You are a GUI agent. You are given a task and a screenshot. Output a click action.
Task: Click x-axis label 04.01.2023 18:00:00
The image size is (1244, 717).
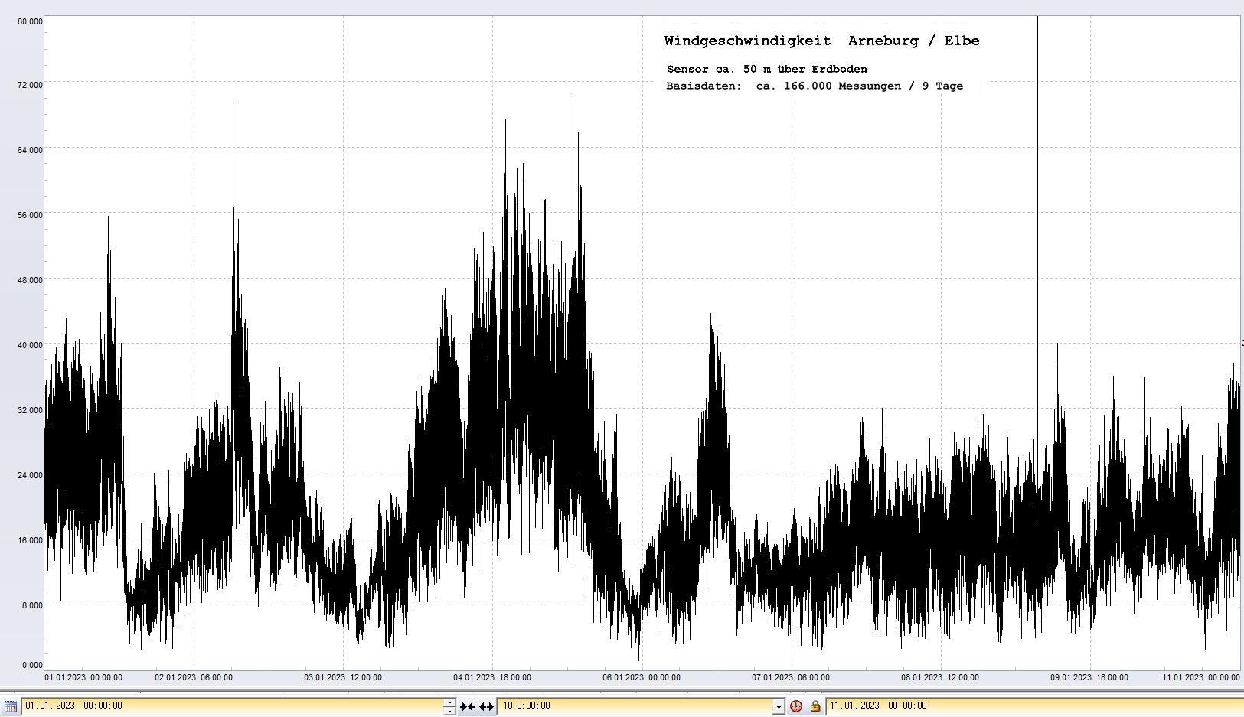tap(491, 677)
